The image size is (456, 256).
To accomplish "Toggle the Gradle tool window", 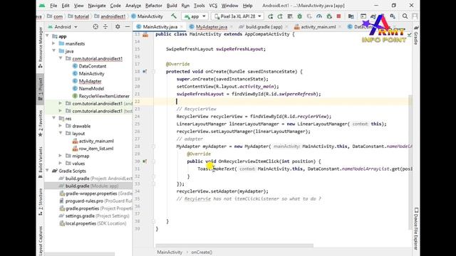I will pos(416,36).
